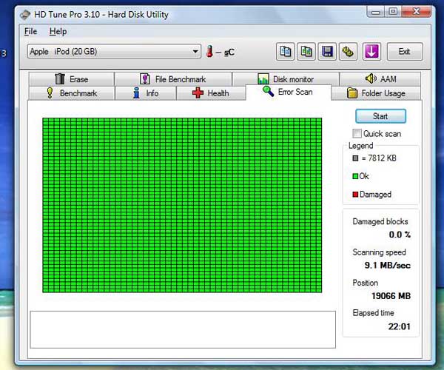Click the thermometer temperature icon
Screen dimensions: 444x370
(x=210, y=52)
